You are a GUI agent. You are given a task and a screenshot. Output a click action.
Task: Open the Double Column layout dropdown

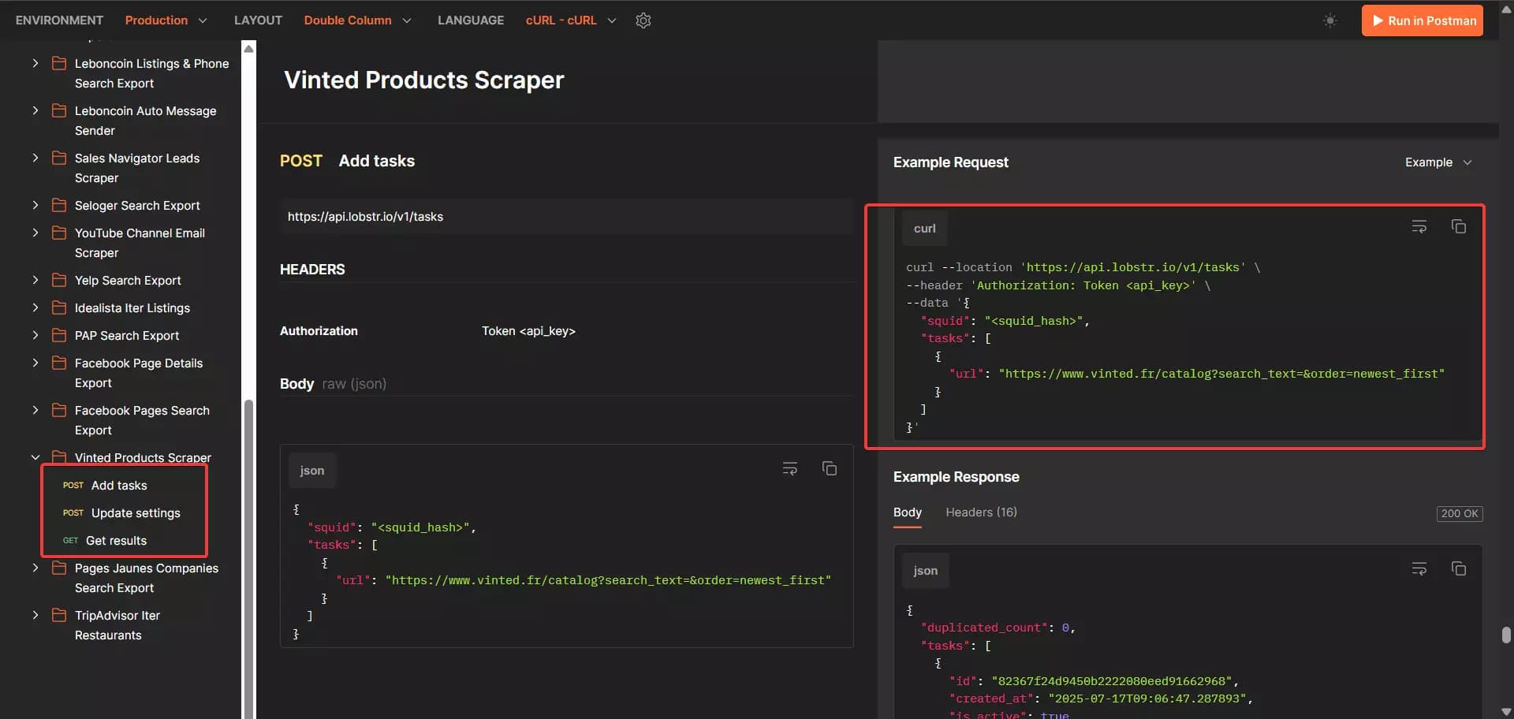point(357,20)
